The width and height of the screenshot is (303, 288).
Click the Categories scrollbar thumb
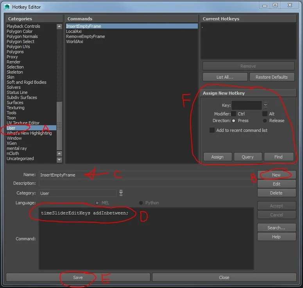59,126
